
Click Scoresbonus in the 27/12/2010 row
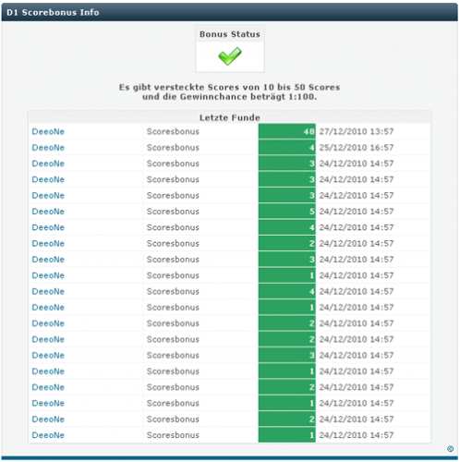(173, 131)
